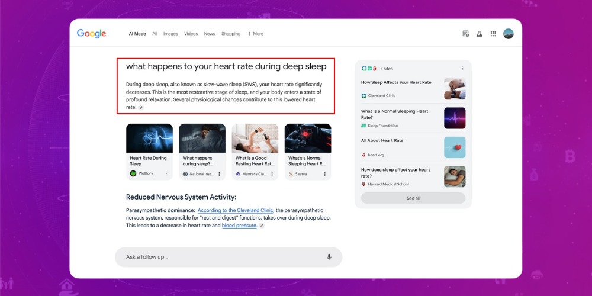Open options menu for Mattress Cla card

[272, 173]
